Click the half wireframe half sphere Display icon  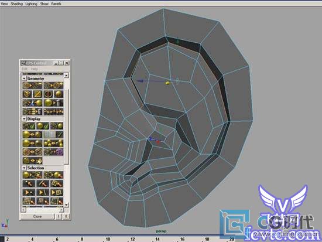tap(57, 126)
